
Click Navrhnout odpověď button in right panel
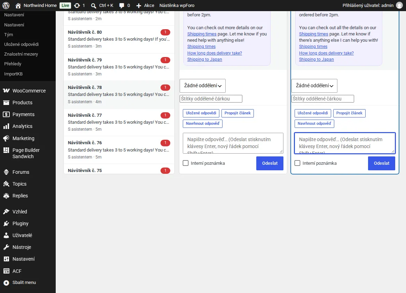(314, 123)
